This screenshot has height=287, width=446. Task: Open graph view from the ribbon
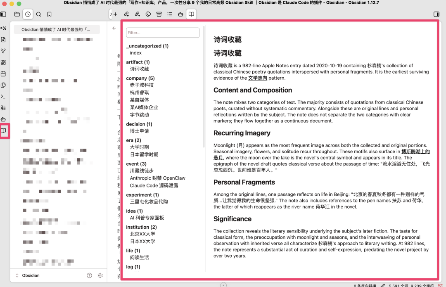[3, 51]
